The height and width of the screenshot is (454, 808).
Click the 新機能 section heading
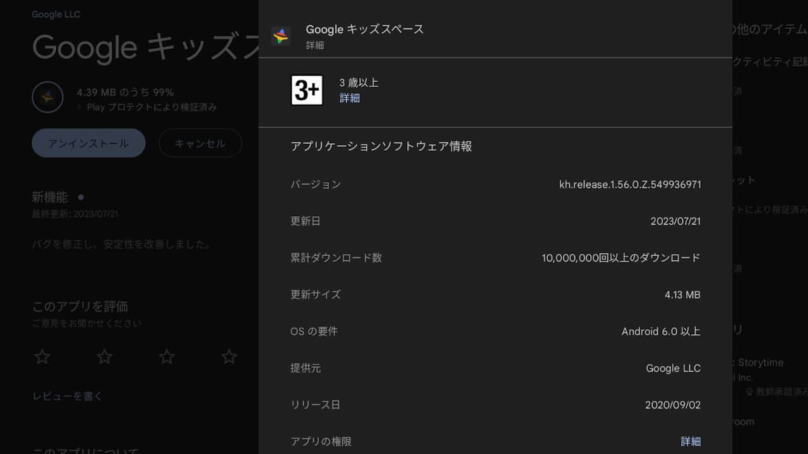[x=49, y=197]
